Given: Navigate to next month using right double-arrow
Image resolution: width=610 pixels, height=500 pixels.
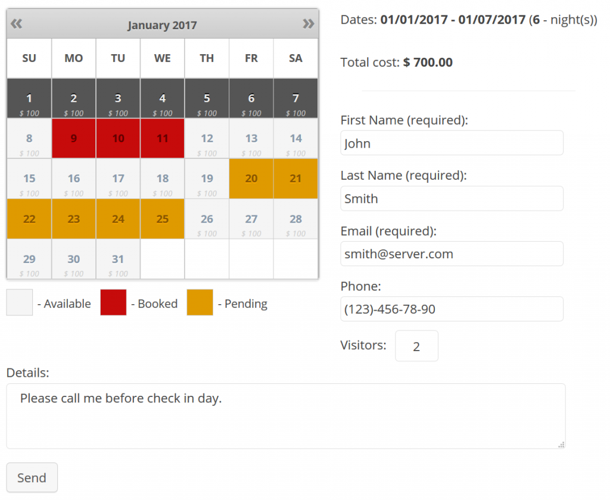Looking at the screenshot, I should pyautogui.click(x=309, y=24).
